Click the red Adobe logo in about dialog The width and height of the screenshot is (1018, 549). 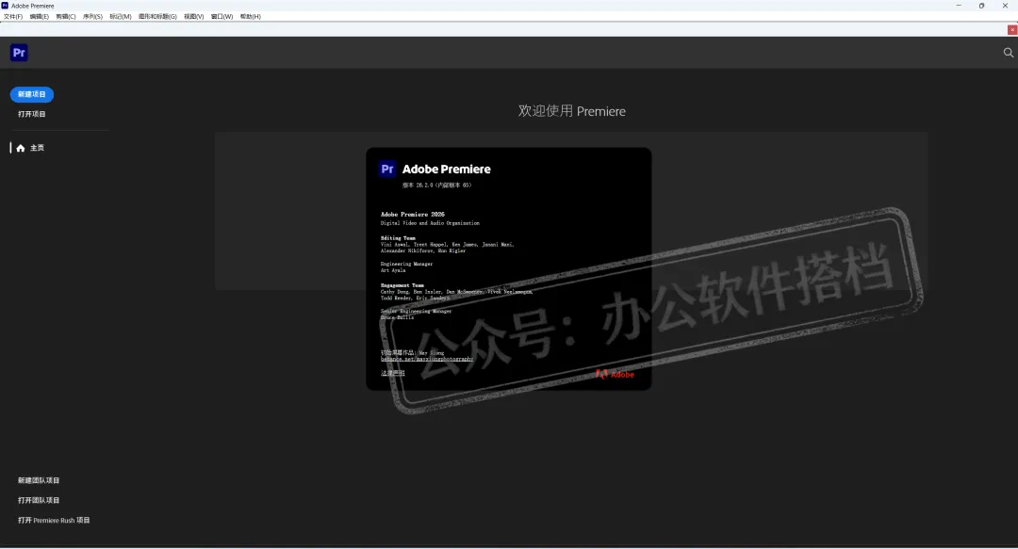[x=615, y=375]
